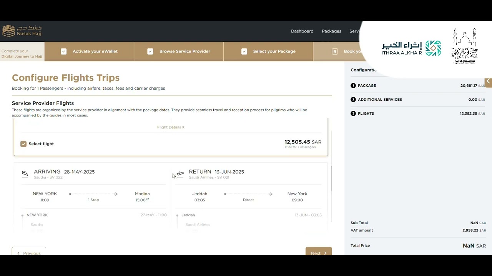Select the FLIGHTS summary row
Screen dimensions: 492x276
point(418,113)
